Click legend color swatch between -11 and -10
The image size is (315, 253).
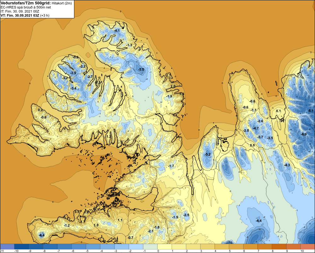coord(7,246)
